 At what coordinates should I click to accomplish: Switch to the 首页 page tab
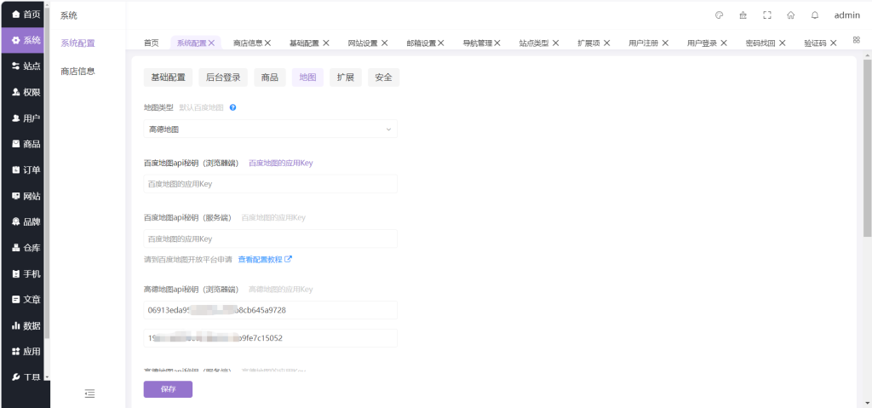point(151,43)
